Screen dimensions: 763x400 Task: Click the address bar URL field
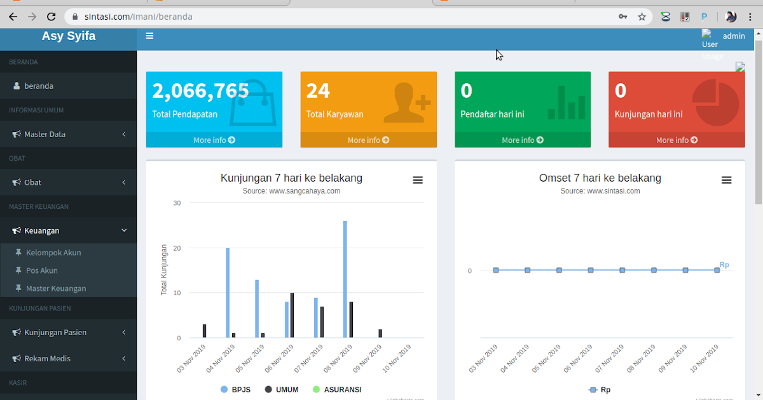pyautogui.click(x=343, y=17)
